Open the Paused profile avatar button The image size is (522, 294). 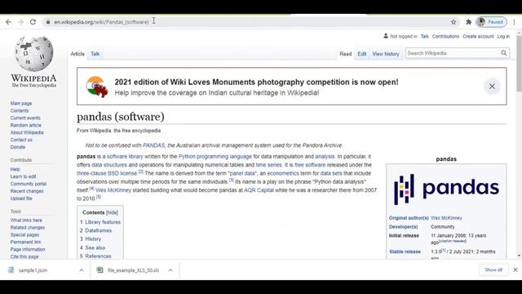[491, 22]
